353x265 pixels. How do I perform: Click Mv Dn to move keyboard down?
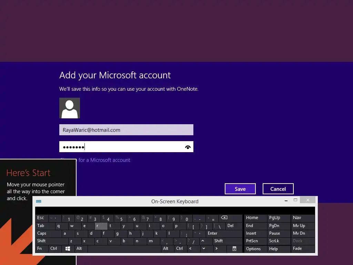pos(303,234)
